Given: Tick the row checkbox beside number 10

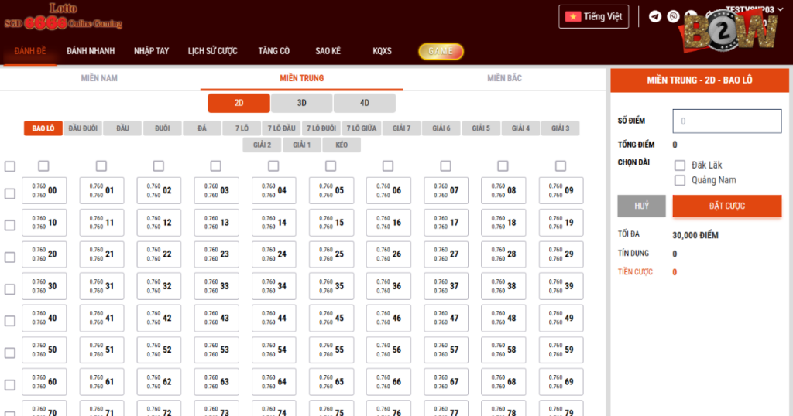Looking at the screenshot, I should coord(9,225).
